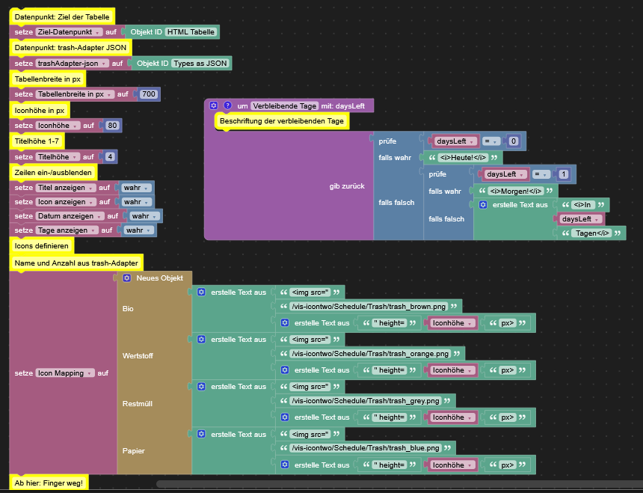Viewport: 643px width, 493px height.
Task: Open the trashAdapter-json variable dropdown
Action: pos(73,63)
